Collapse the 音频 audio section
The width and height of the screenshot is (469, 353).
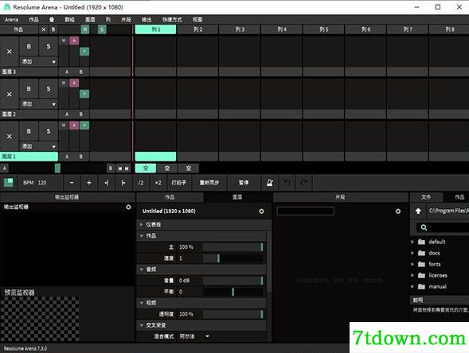click(142, 270)
